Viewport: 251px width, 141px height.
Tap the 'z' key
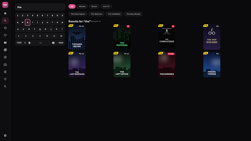coord(19,36)
